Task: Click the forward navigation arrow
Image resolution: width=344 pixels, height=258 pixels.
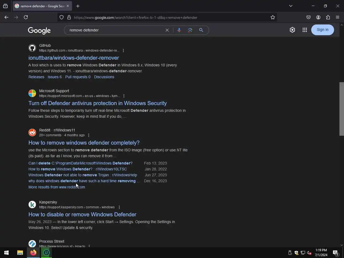Action: tap(16, 17)
